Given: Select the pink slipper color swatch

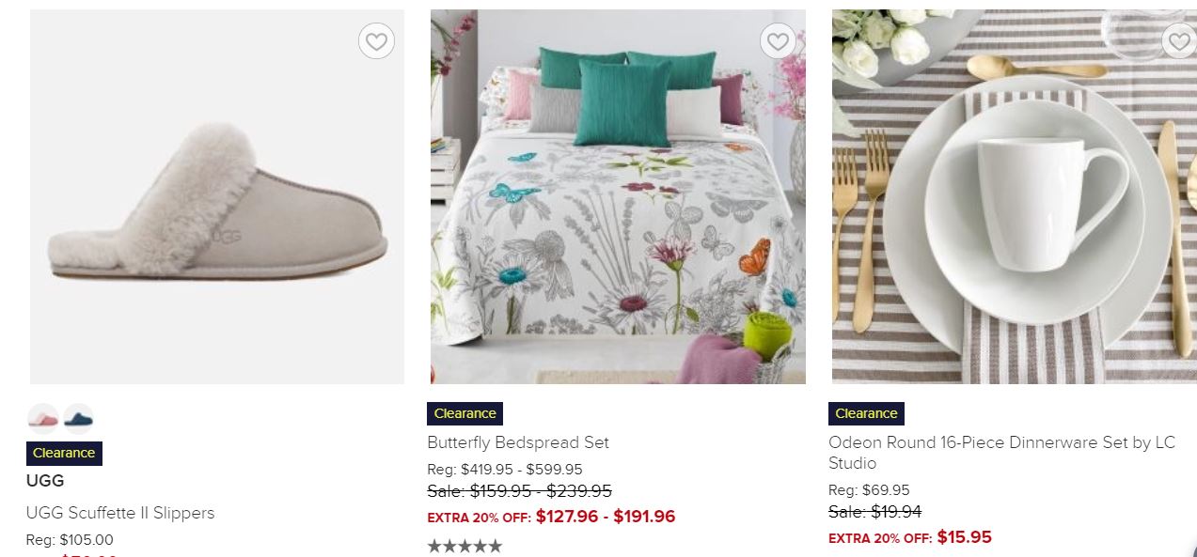Looking at the screenshot, I should [43, 417].
